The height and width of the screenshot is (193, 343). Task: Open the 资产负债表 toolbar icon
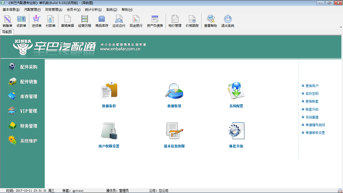155,21
